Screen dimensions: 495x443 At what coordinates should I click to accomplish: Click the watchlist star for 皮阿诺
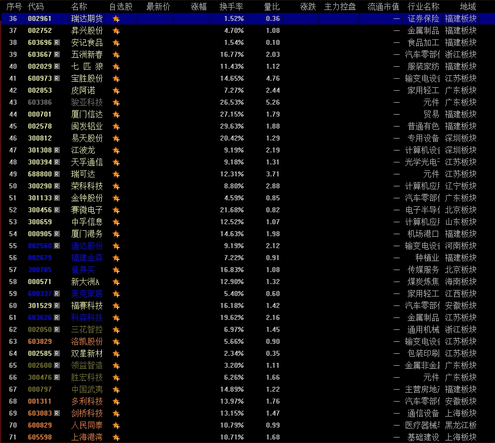116,91
